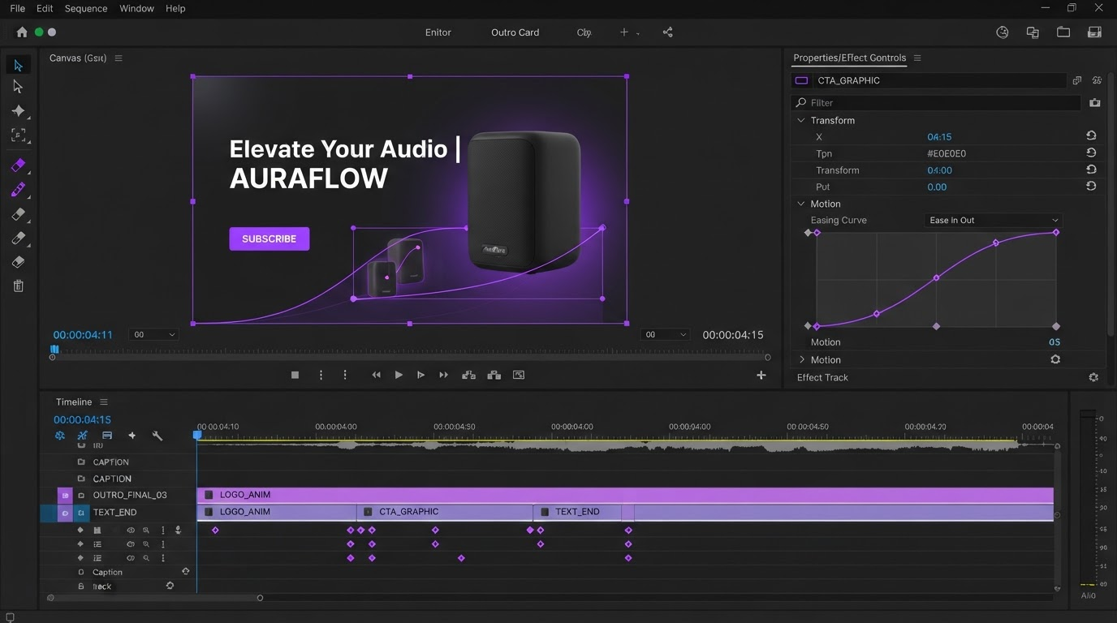Open the Edit menu
Viewport: 1117px width, 623px height.
[45, 8]
